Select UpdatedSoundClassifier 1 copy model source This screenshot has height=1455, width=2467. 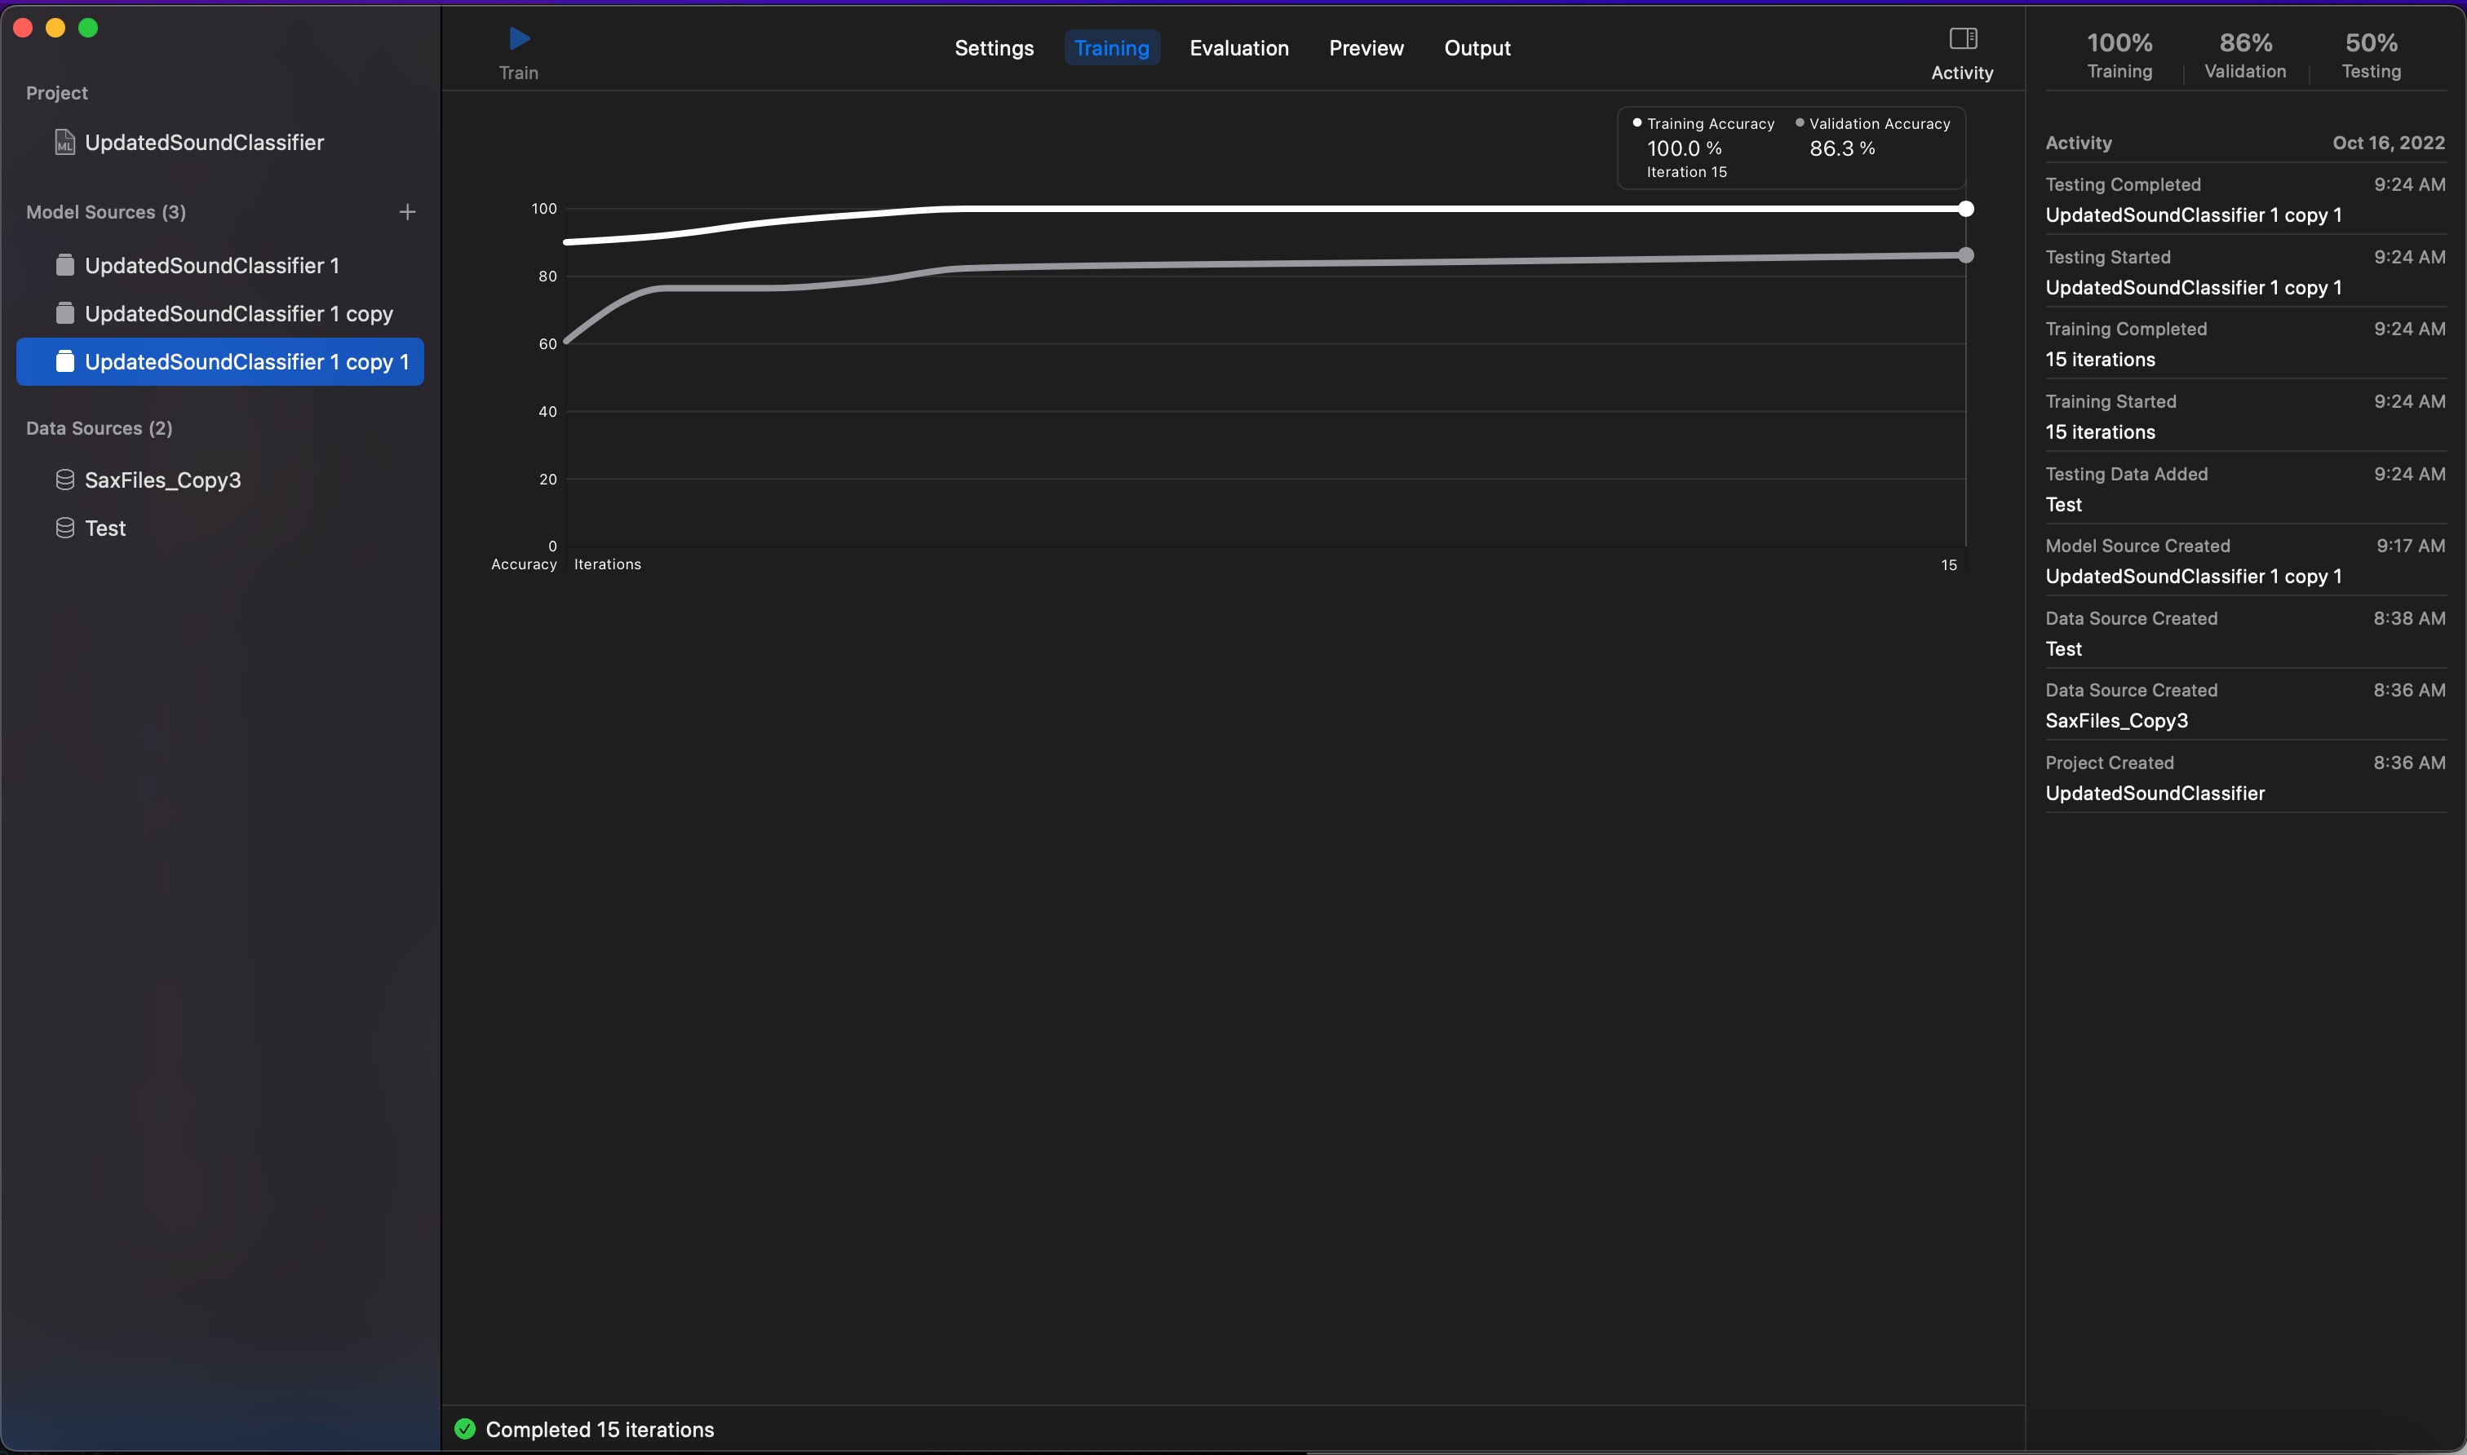(238, 314)
